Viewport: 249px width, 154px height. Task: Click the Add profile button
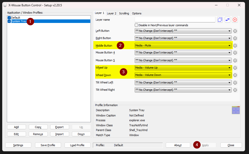click(x=16, y=127)
